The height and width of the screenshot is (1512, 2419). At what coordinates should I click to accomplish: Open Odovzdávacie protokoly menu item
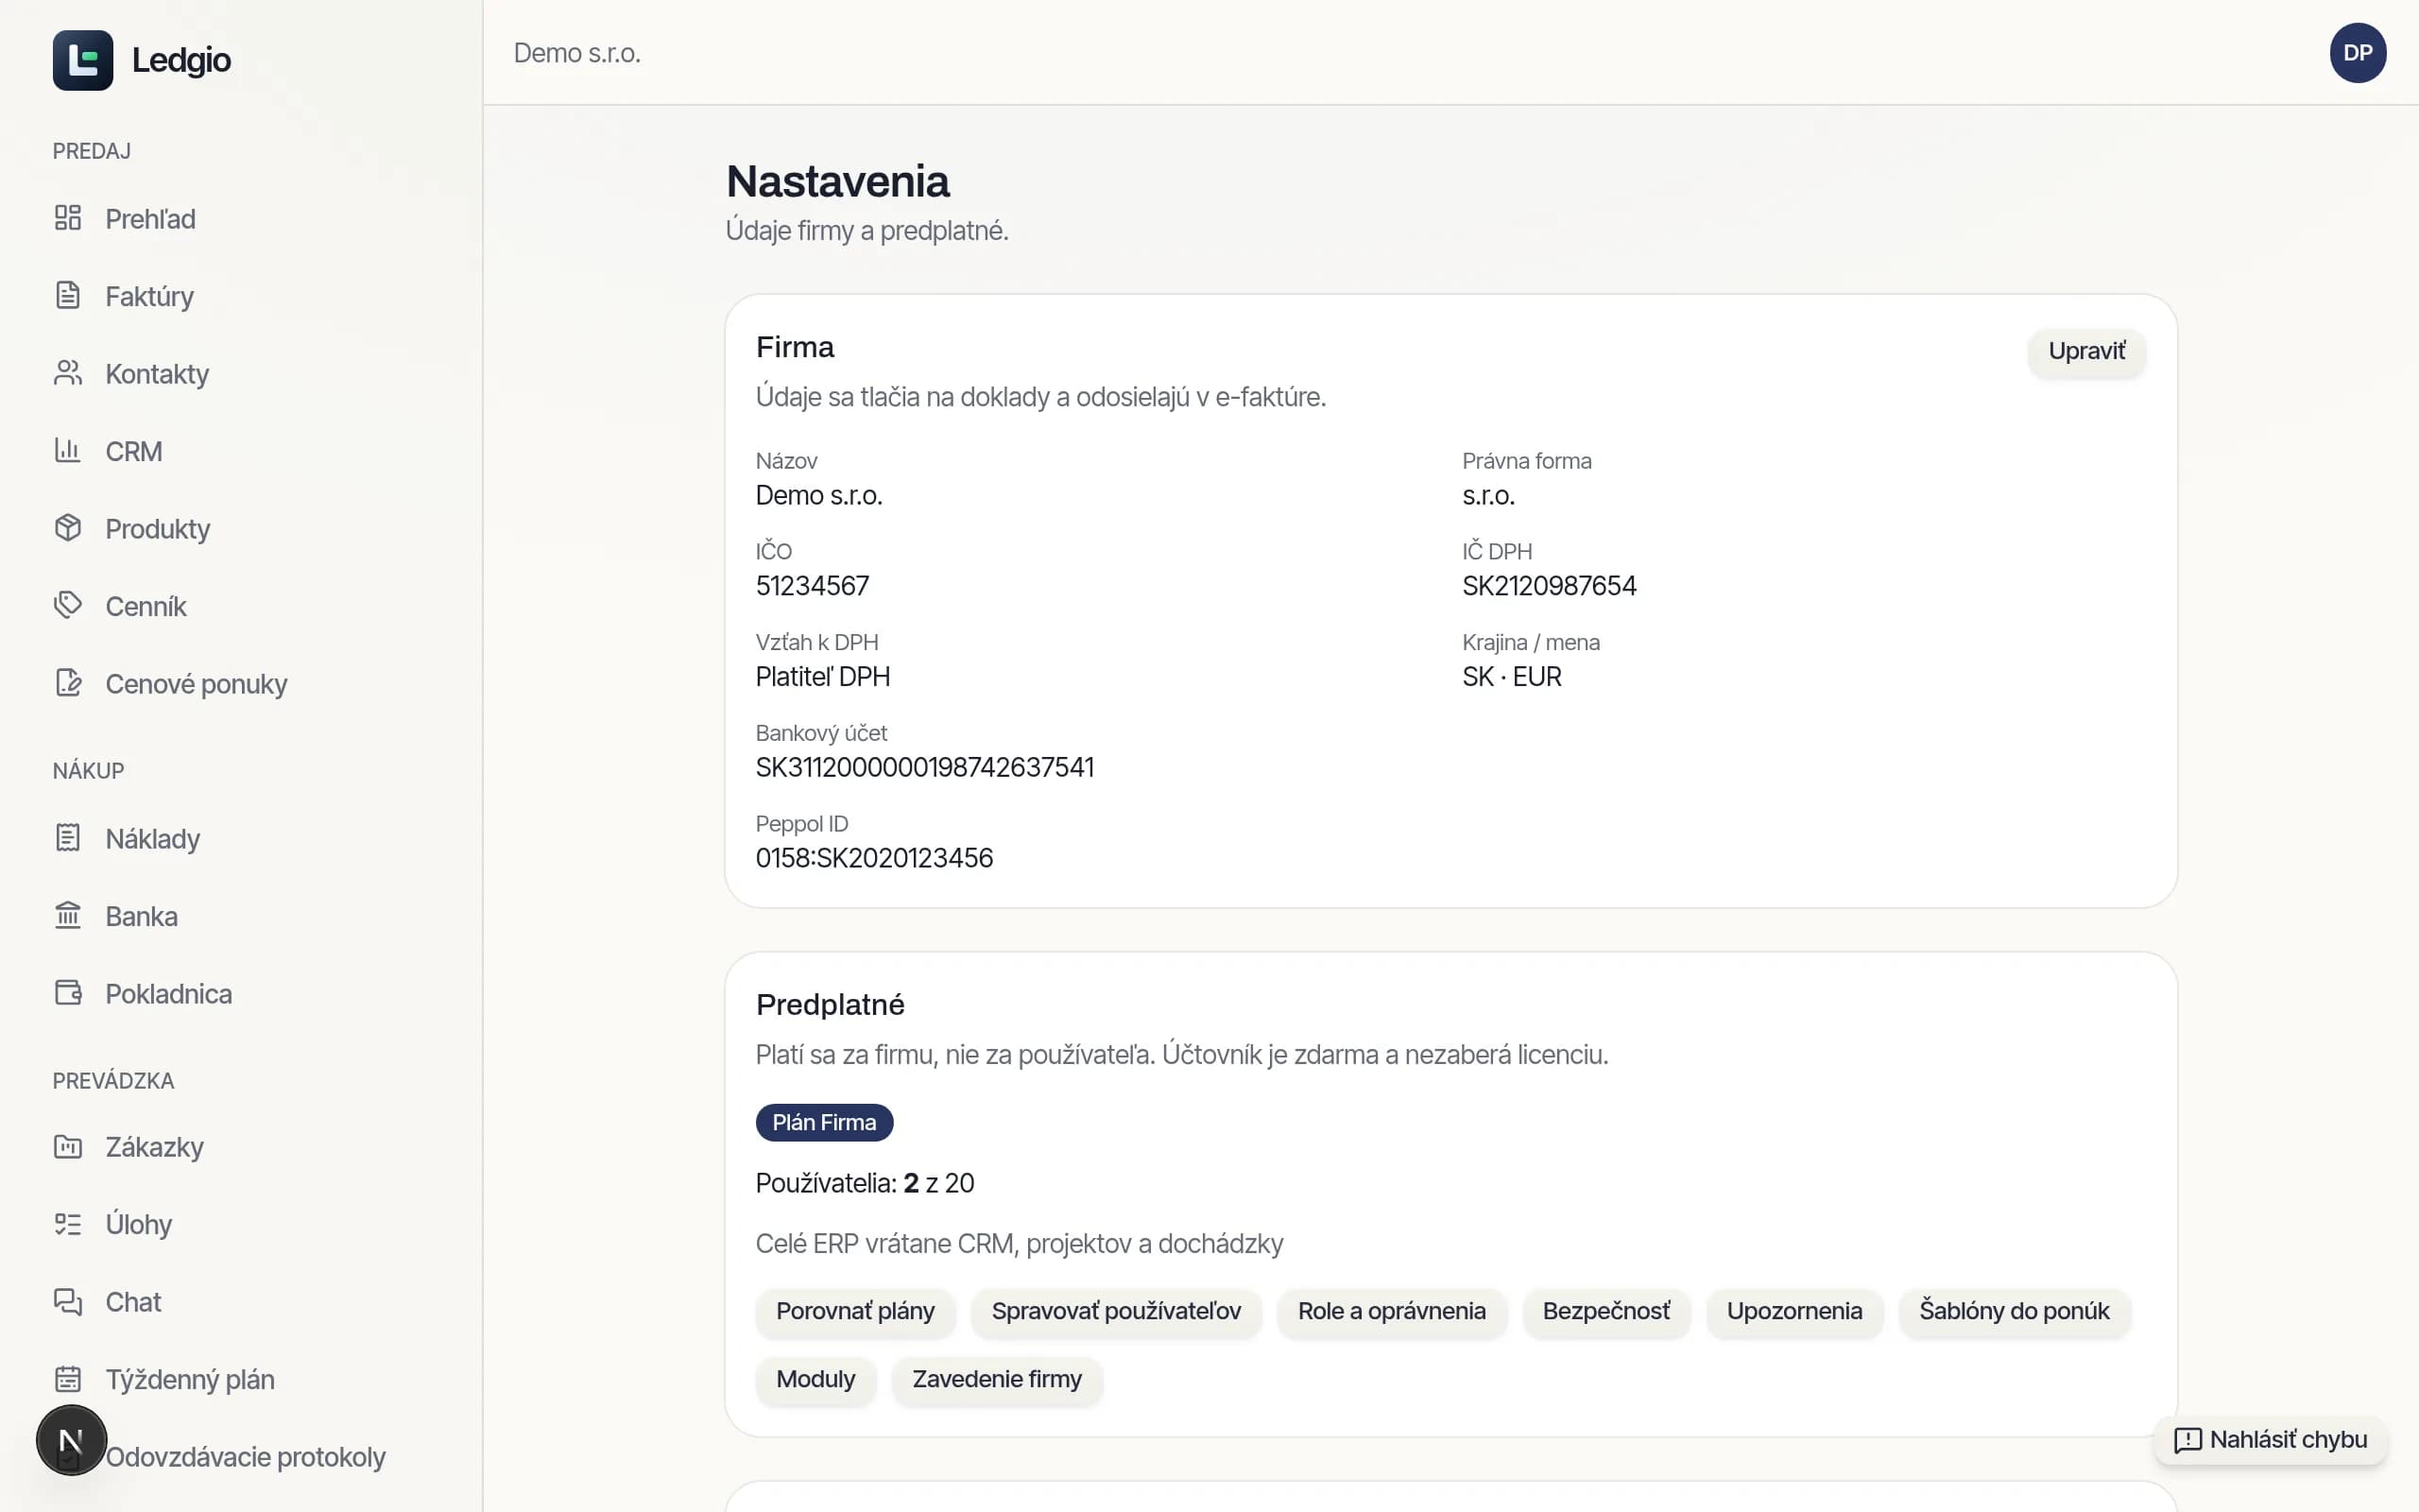pos(245,1457)
